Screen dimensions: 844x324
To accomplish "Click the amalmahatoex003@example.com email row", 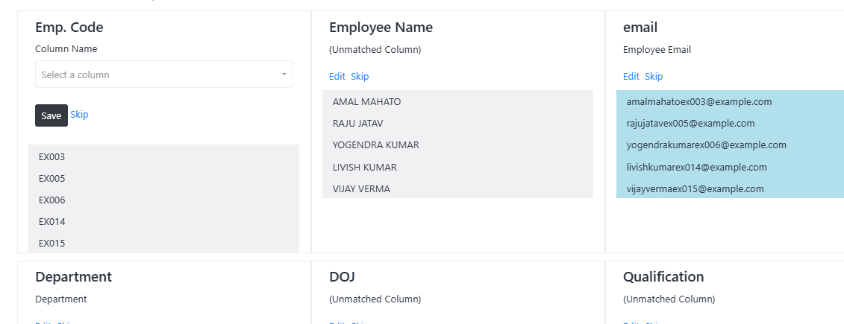I will pos(730,101).
